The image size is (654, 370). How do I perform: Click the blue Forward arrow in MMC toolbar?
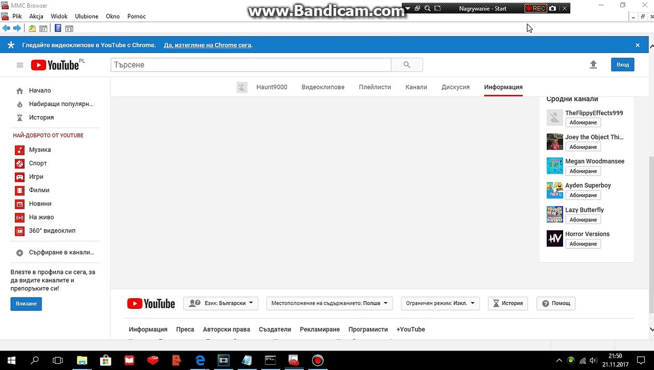[17, 28]
